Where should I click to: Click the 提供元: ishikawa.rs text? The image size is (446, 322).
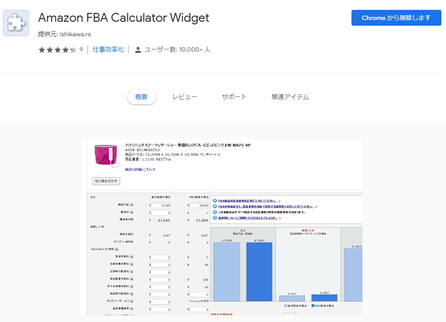[64, 34]
